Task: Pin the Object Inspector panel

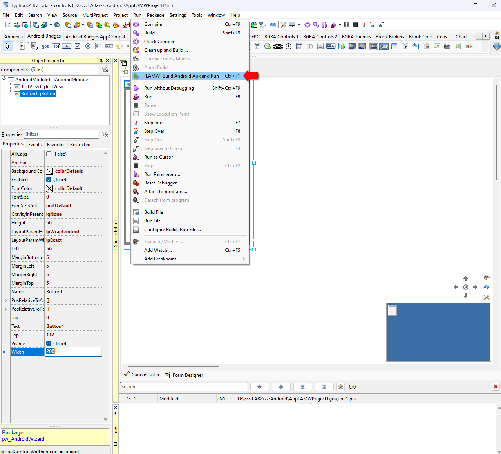Action: pos(101,61)
